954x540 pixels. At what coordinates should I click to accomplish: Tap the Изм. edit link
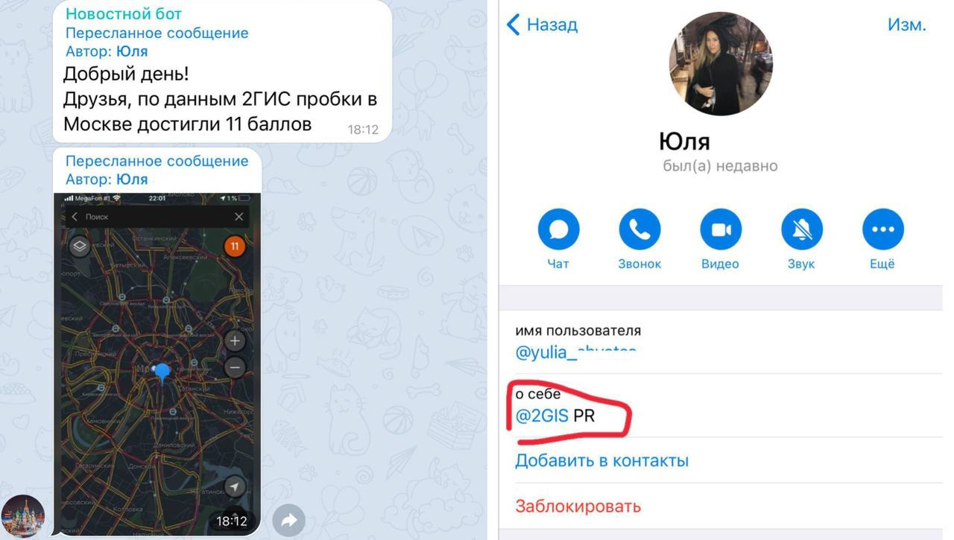tap(907, 25)
